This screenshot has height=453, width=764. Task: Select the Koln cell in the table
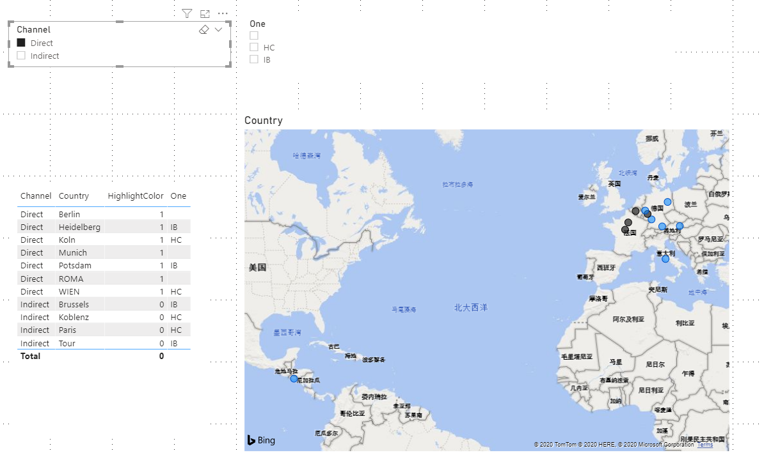point(67,240)
